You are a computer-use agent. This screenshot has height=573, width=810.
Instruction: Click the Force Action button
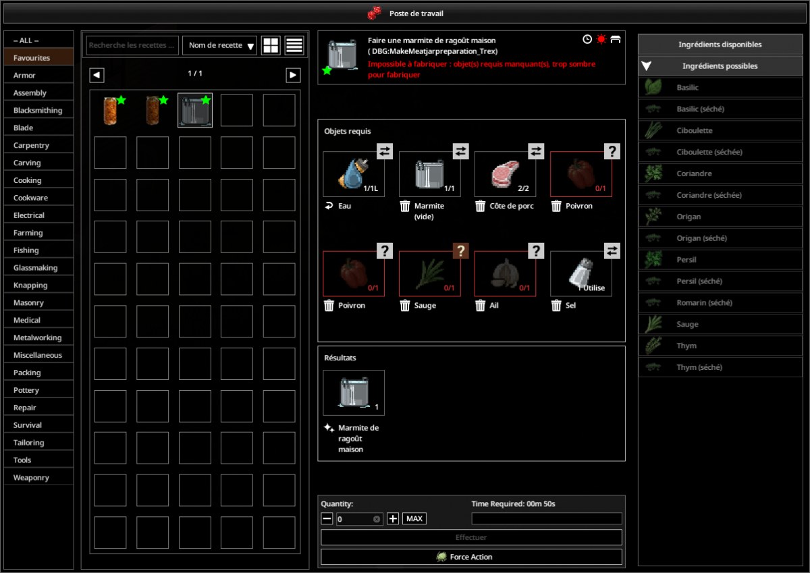tap(471, 557)
